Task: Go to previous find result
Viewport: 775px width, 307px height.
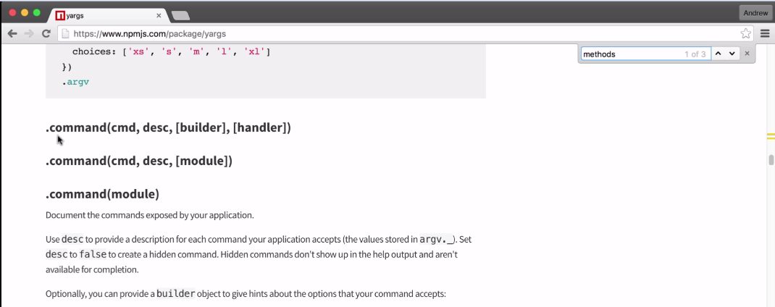Action: [x=719, y=54]
